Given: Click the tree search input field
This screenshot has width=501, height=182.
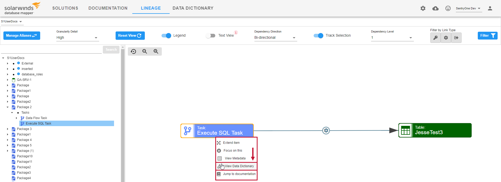Looking at the screenshot, I should pos(51,50).
